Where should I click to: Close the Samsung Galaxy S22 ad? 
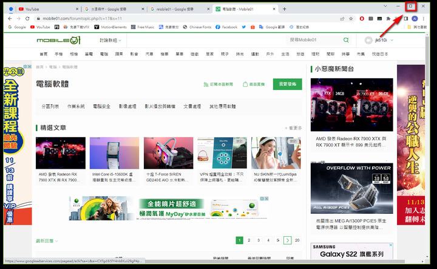coord(391,245)
